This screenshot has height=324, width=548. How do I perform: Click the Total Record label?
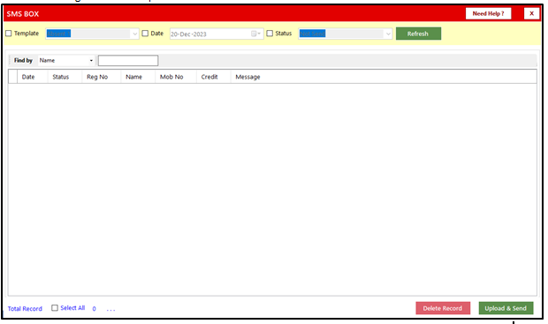[x=25, y=309]
